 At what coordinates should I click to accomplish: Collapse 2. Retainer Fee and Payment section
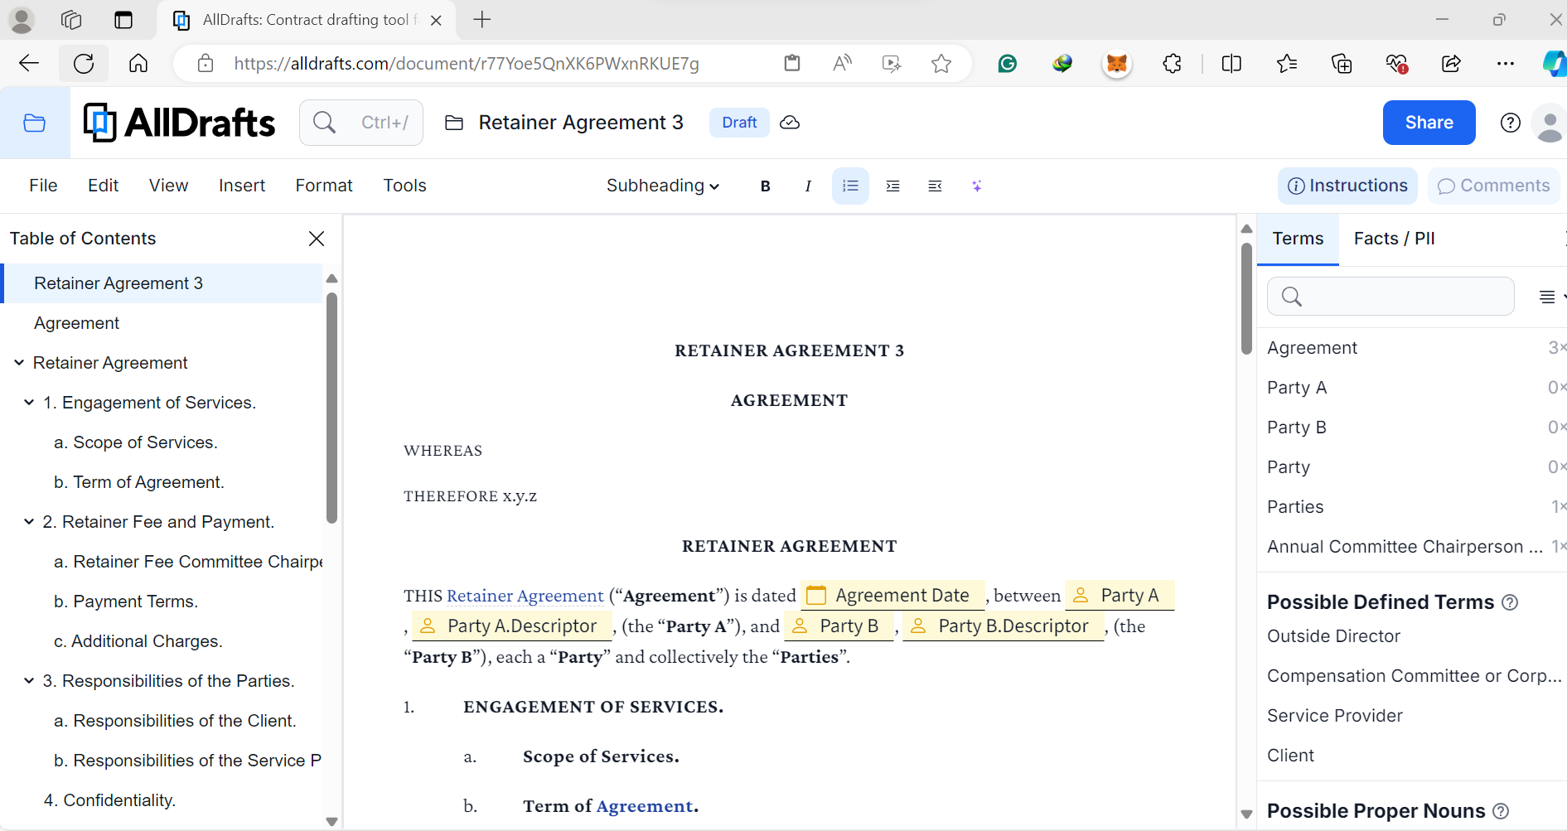(x=29, y=522)
